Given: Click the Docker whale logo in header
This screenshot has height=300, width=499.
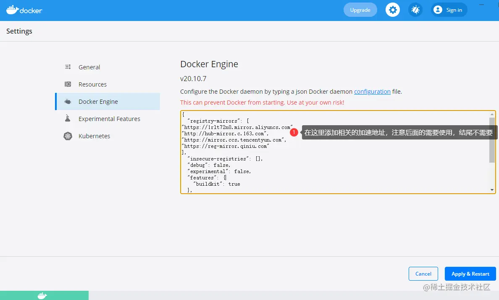Looking at the screenshot, I should (x=24, y=10).
